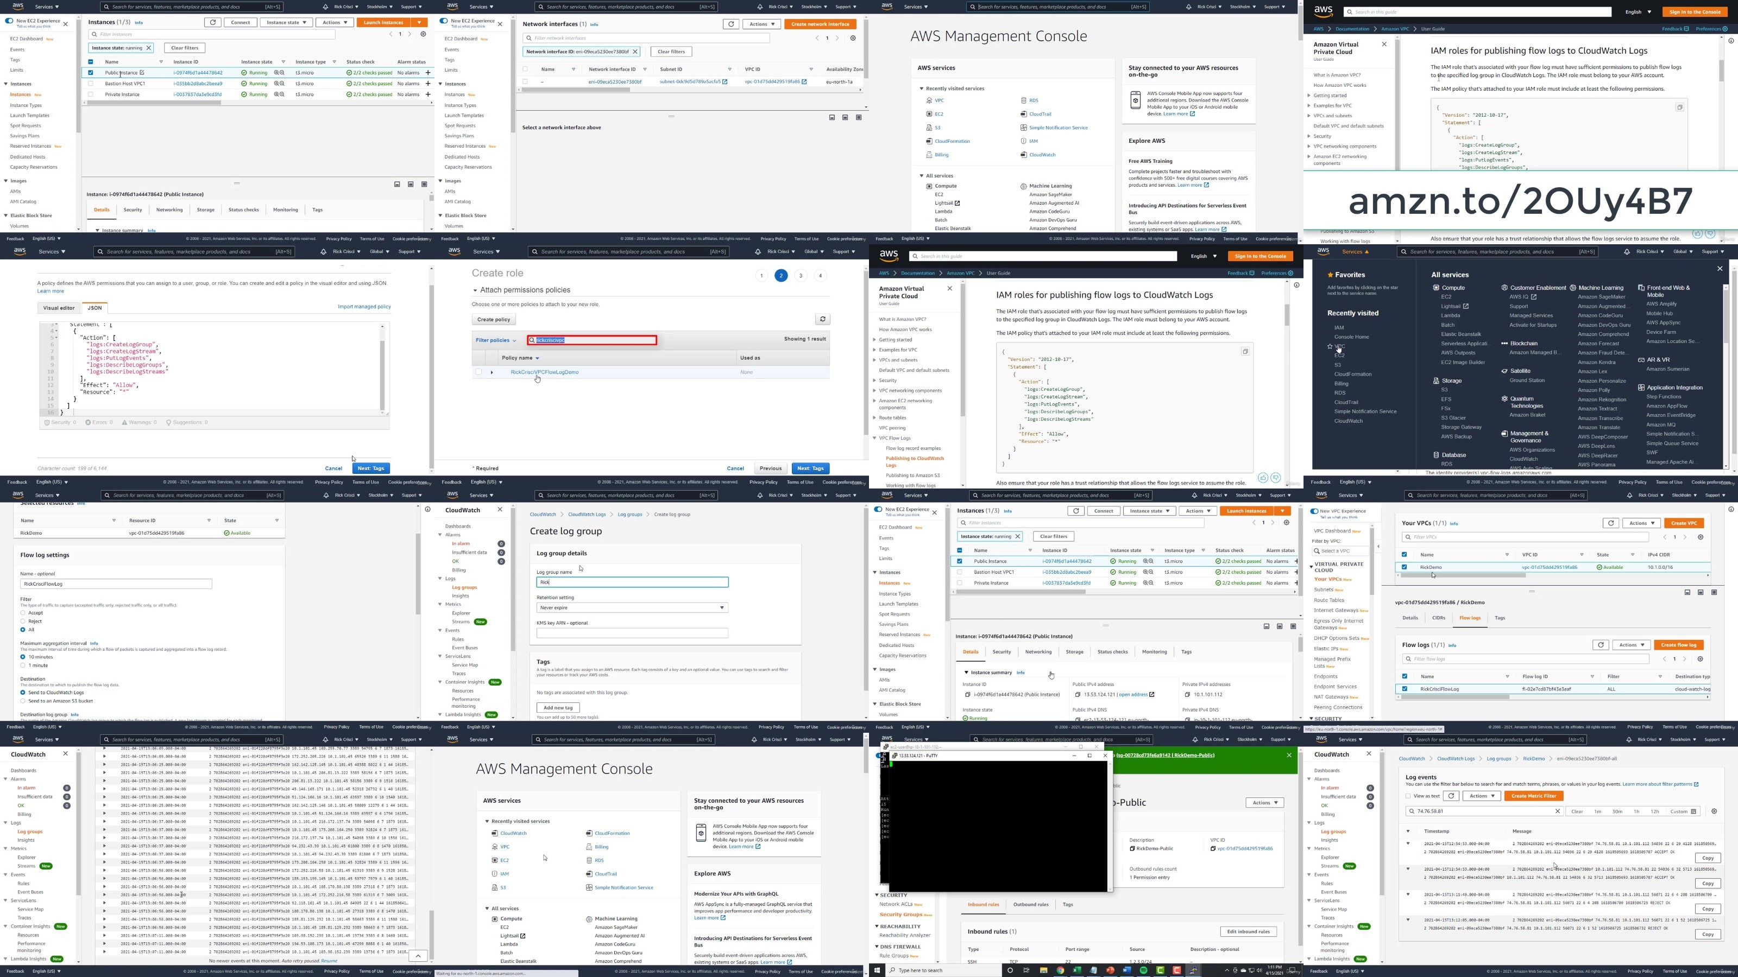
Task: Open Spotify from the taskbar
Action: coord(1144,970)
